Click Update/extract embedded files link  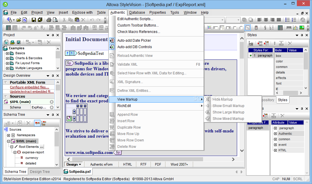click(32, 92)
